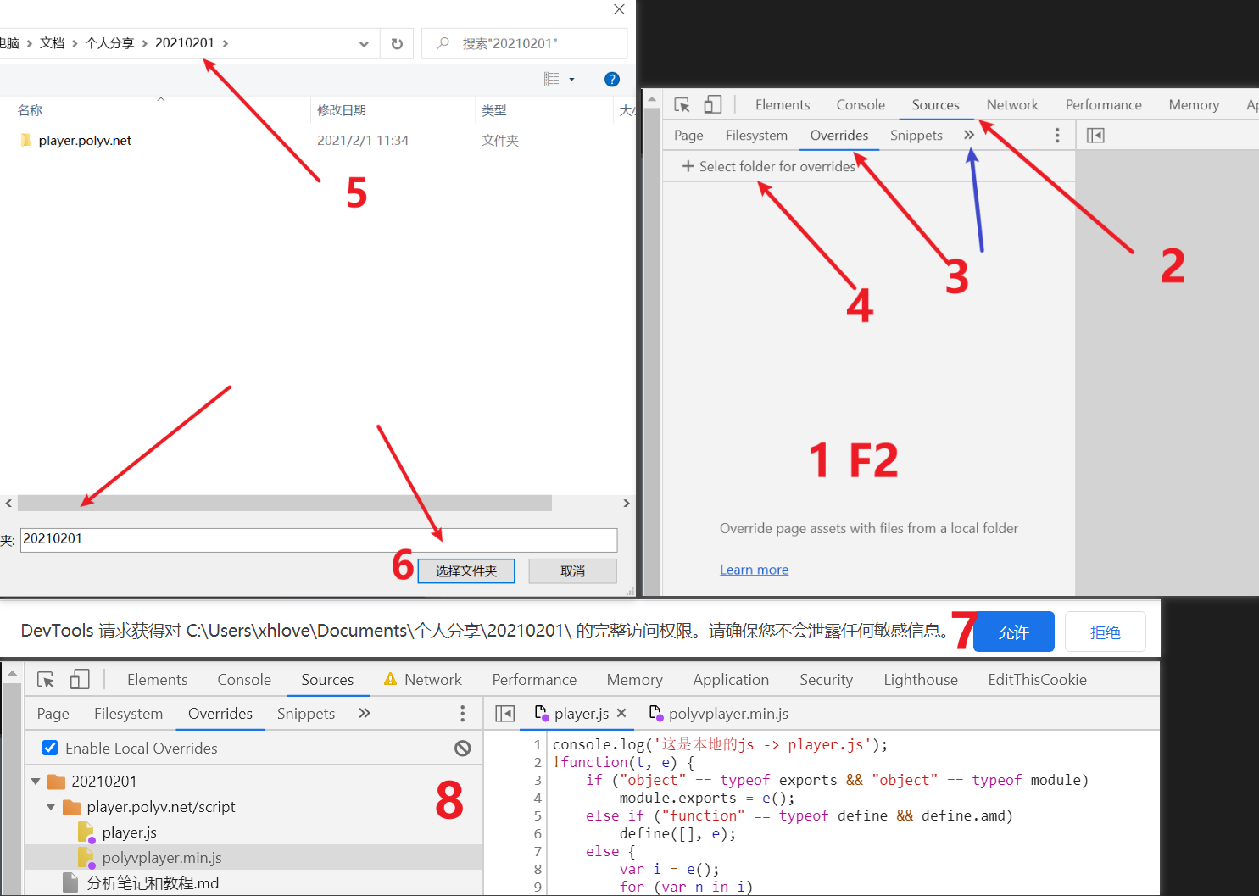This screenshot has width=1259, height=896.
Task: Open view options dropdown arrow
Action: 572,79
